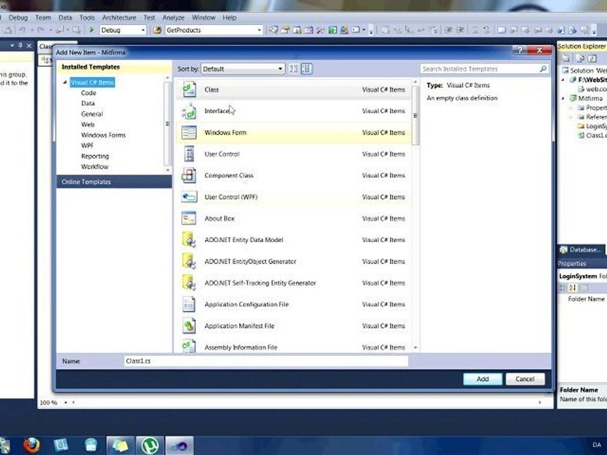Select the Class template
Image resolution: width=607 pixels, height=455 pixels.
tap(293, 89)
